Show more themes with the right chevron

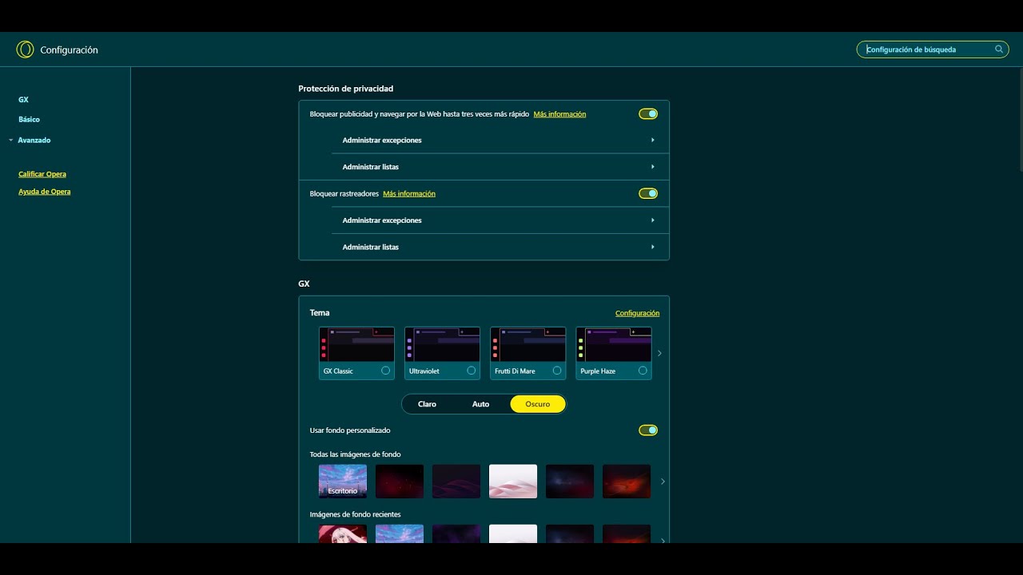tap(659, 353)
